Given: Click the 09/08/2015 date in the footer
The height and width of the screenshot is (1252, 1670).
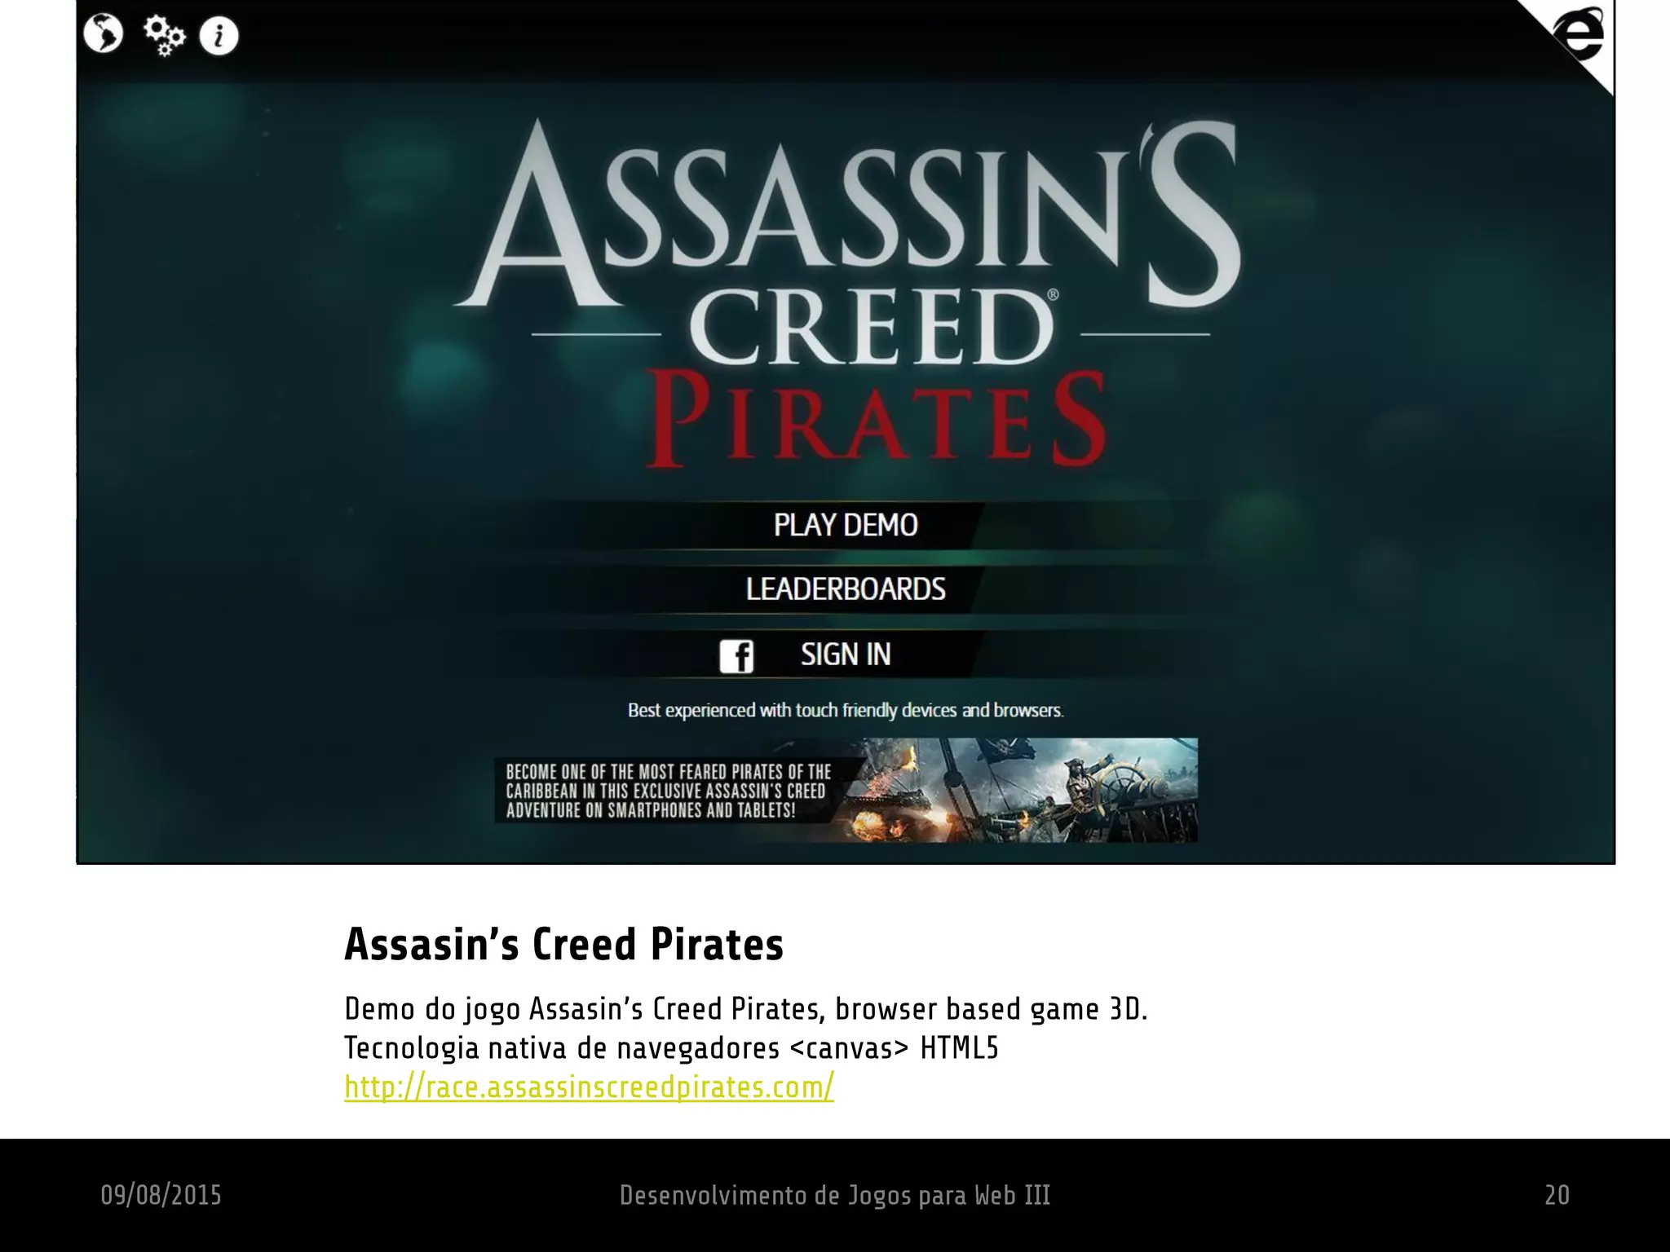Looking at the screenshot, I should pyautogui.click(x=161, y=1195).
